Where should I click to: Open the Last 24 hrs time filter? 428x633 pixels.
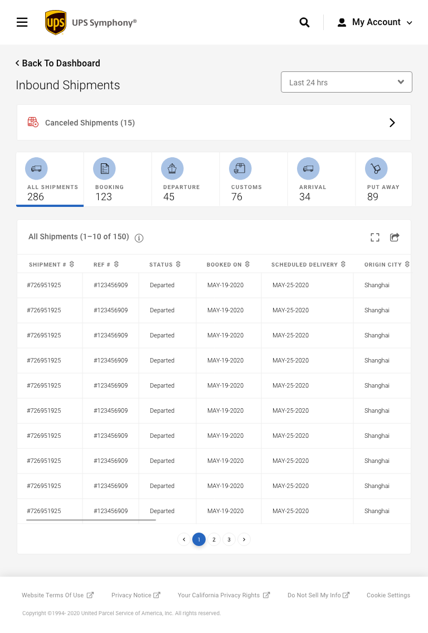[346, 82]
